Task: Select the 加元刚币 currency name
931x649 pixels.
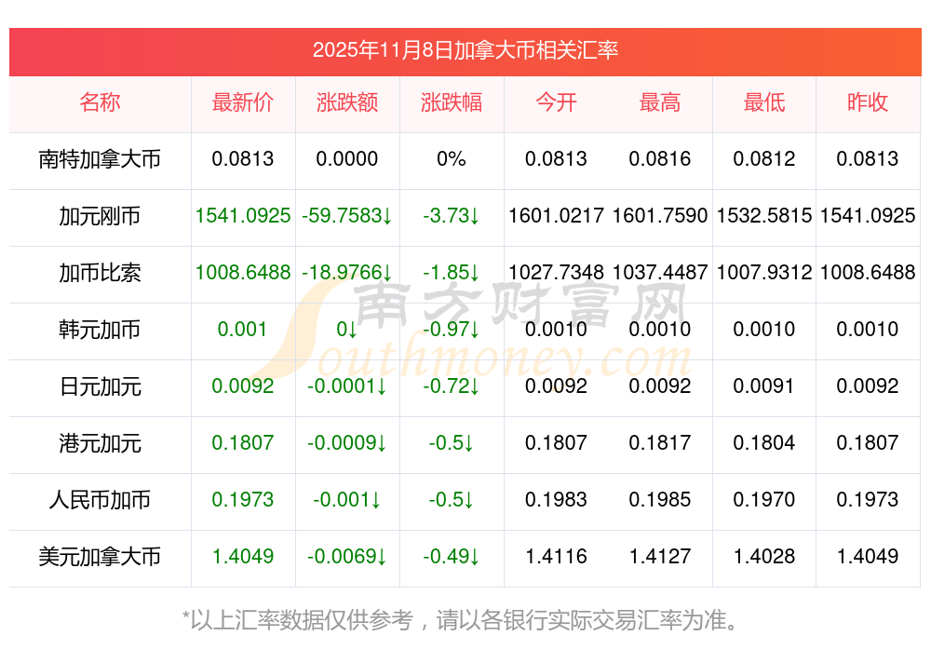Action: tap(100, 216)
